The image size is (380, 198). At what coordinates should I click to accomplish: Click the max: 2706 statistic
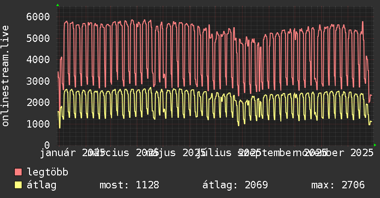338,185
